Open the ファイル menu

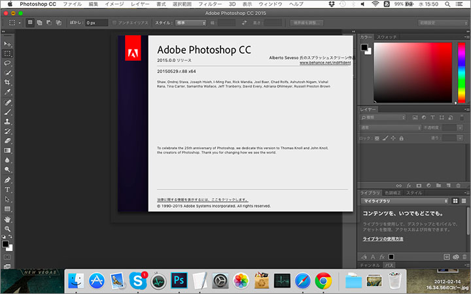pyautogui.click(x=72, y=4)
